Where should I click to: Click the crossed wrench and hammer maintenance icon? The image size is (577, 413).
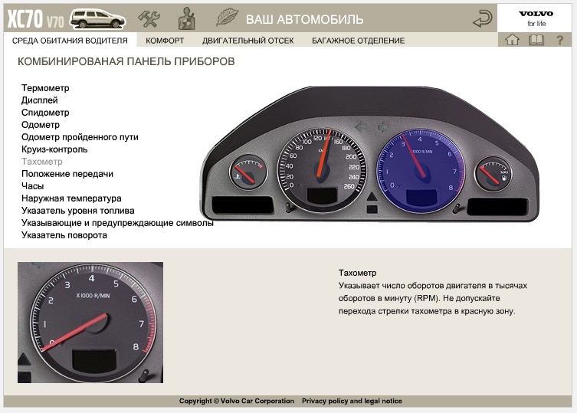pyautogui.click(x=149, y=18)
